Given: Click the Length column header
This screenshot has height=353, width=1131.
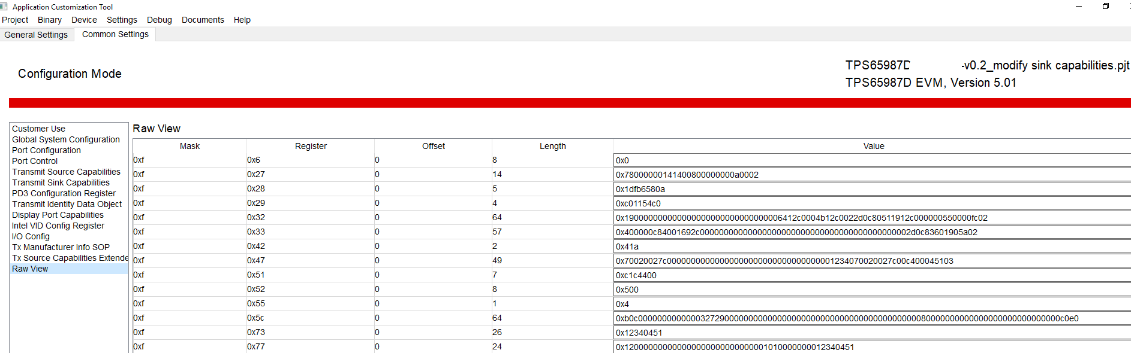Looking at the screenshot, I should (552, 146).
